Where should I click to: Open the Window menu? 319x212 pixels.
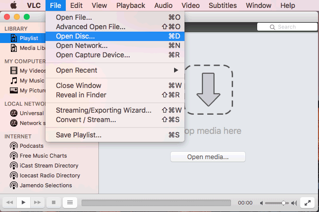pyautogui.click(x=258, y=5)
